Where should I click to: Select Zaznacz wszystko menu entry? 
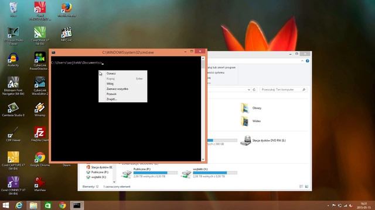coord(122,89)
